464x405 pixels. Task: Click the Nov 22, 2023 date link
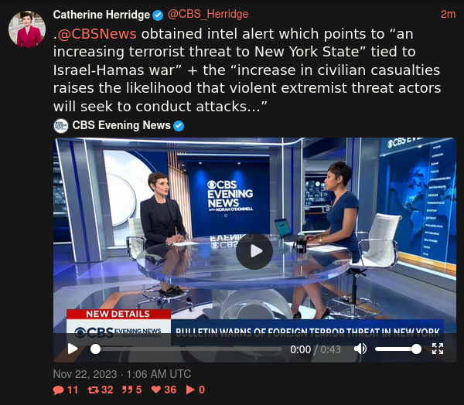click(x=122, y=374)
